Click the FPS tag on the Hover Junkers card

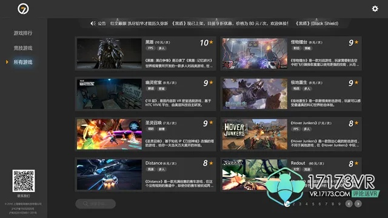click(x=296, y=129)
